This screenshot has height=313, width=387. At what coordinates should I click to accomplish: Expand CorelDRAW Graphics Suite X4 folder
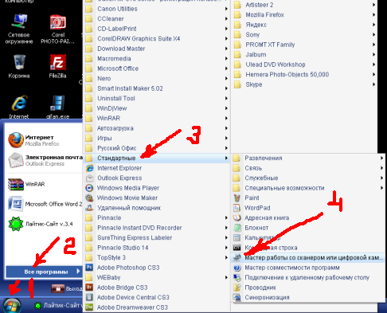click(157, 38)
